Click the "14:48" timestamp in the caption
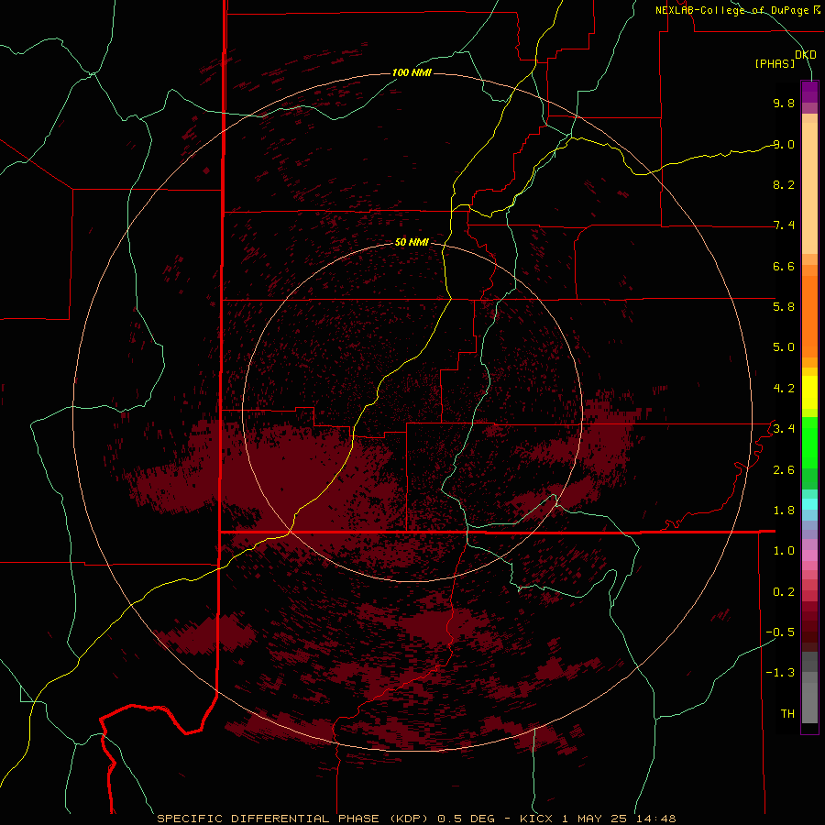The height and width of the screenshot is (825, 825). (x=655, y=819)
